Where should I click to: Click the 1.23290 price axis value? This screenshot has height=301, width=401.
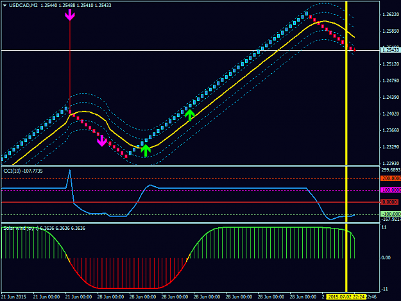click(x=391, y=147)
